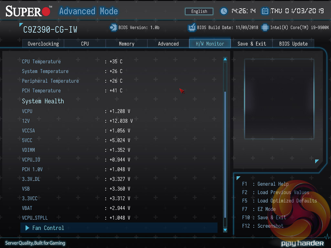Screen dimensions: 331x248
Task: Click the system date display
Action: tap(297, 11)
